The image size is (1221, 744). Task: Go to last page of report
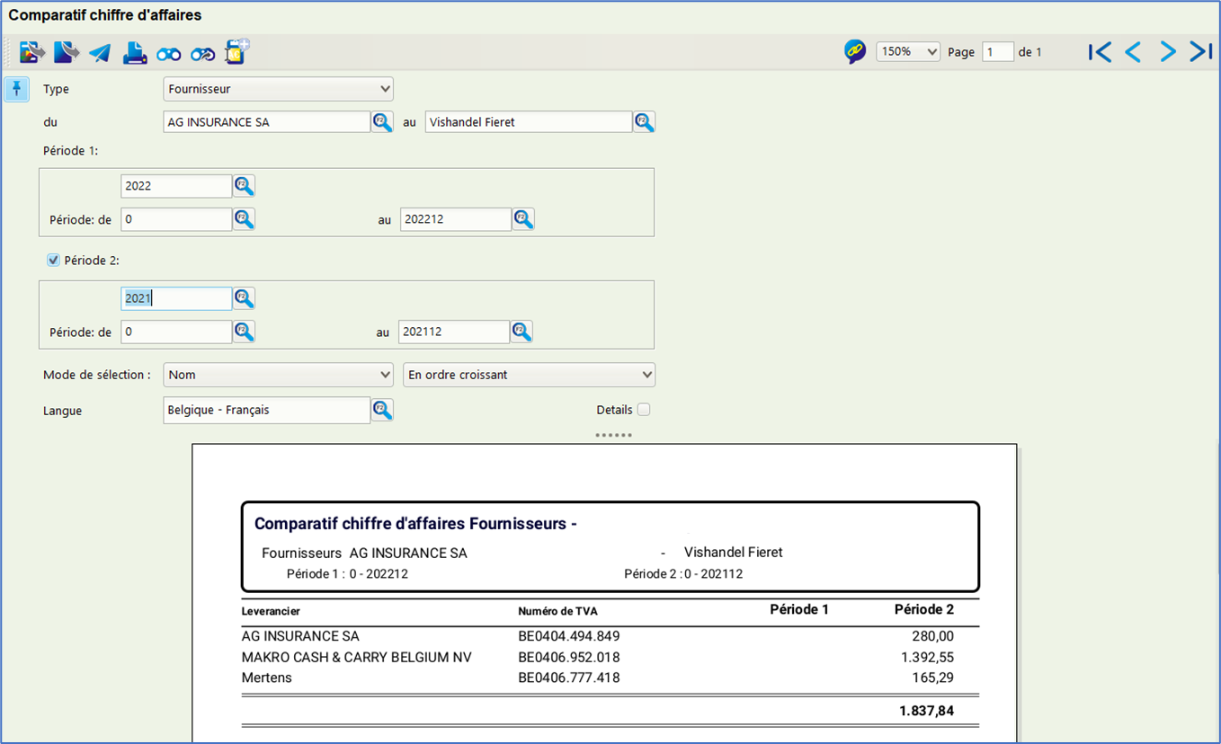(x=1201, y=52)
